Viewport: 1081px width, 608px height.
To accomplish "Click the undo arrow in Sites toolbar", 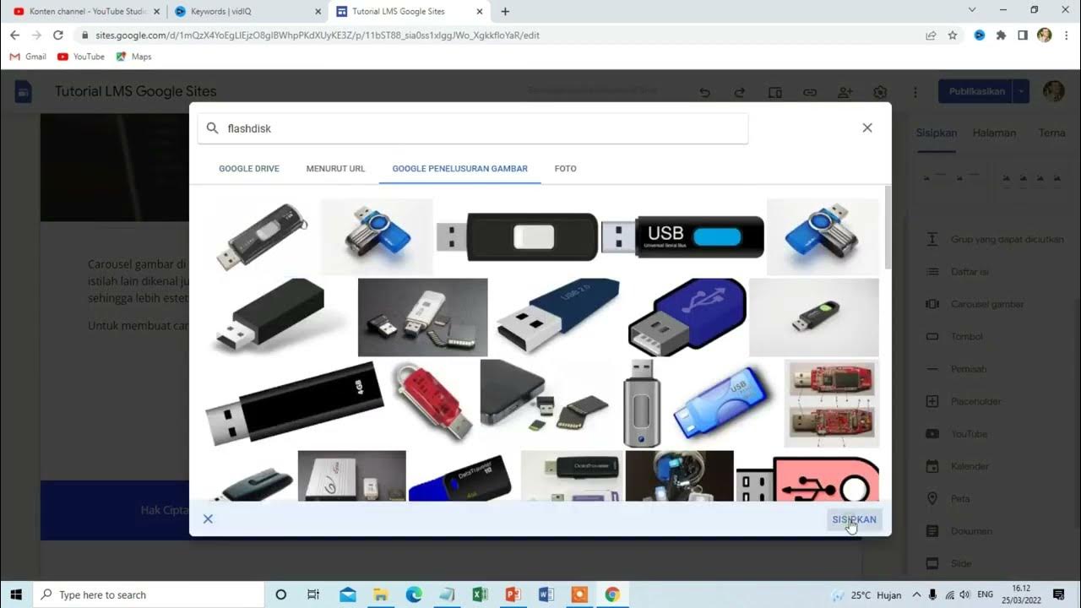I will point(704,92).
